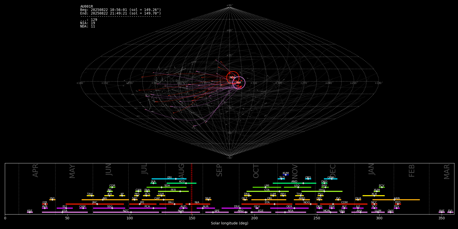Click the NZC pink shower bar
The height and width of the screenshot is (229, 458).
pyautogui.click(x=126, y=212)
